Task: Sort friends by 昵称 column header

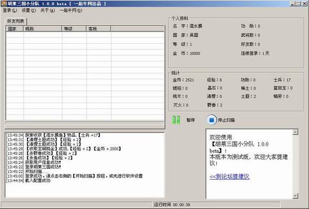Action: [x=42, y=29]
